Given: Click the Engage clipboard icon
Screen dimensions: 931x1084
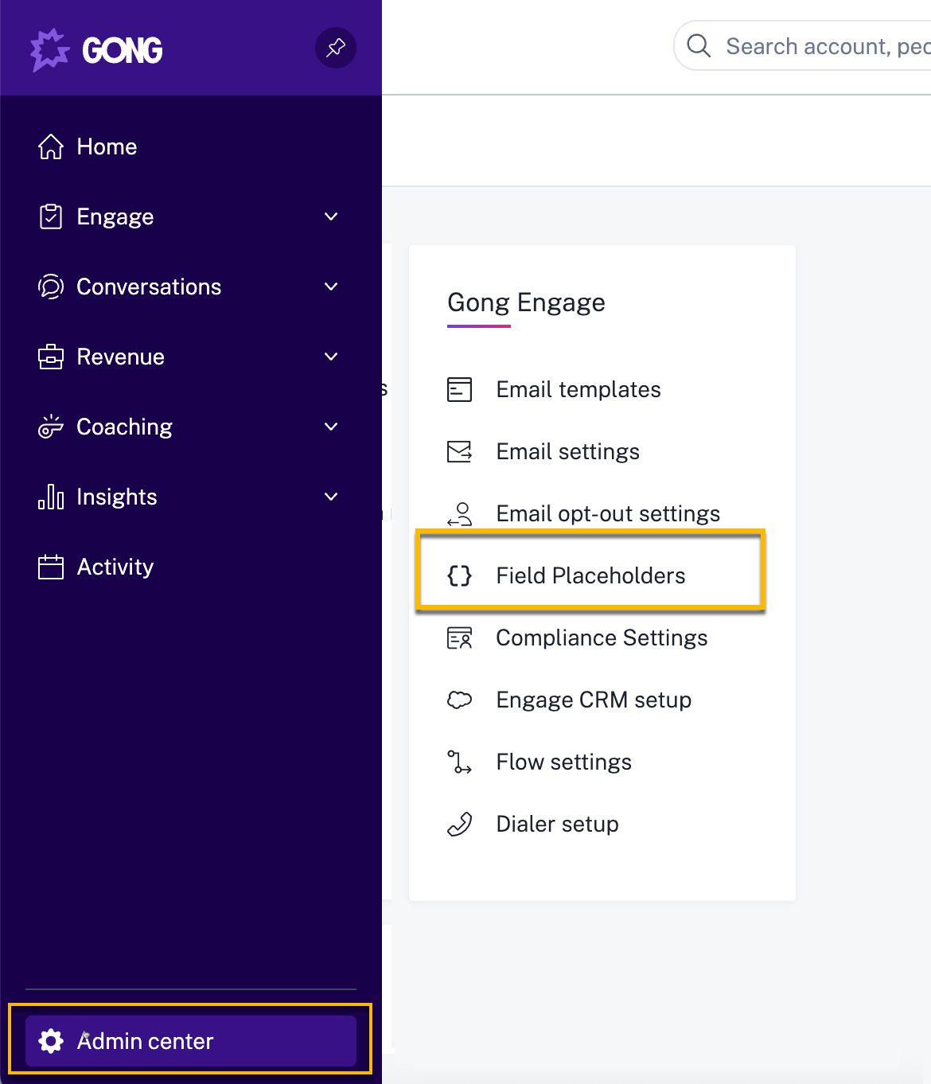Looking at the screenshot, I should click(51, 216).
